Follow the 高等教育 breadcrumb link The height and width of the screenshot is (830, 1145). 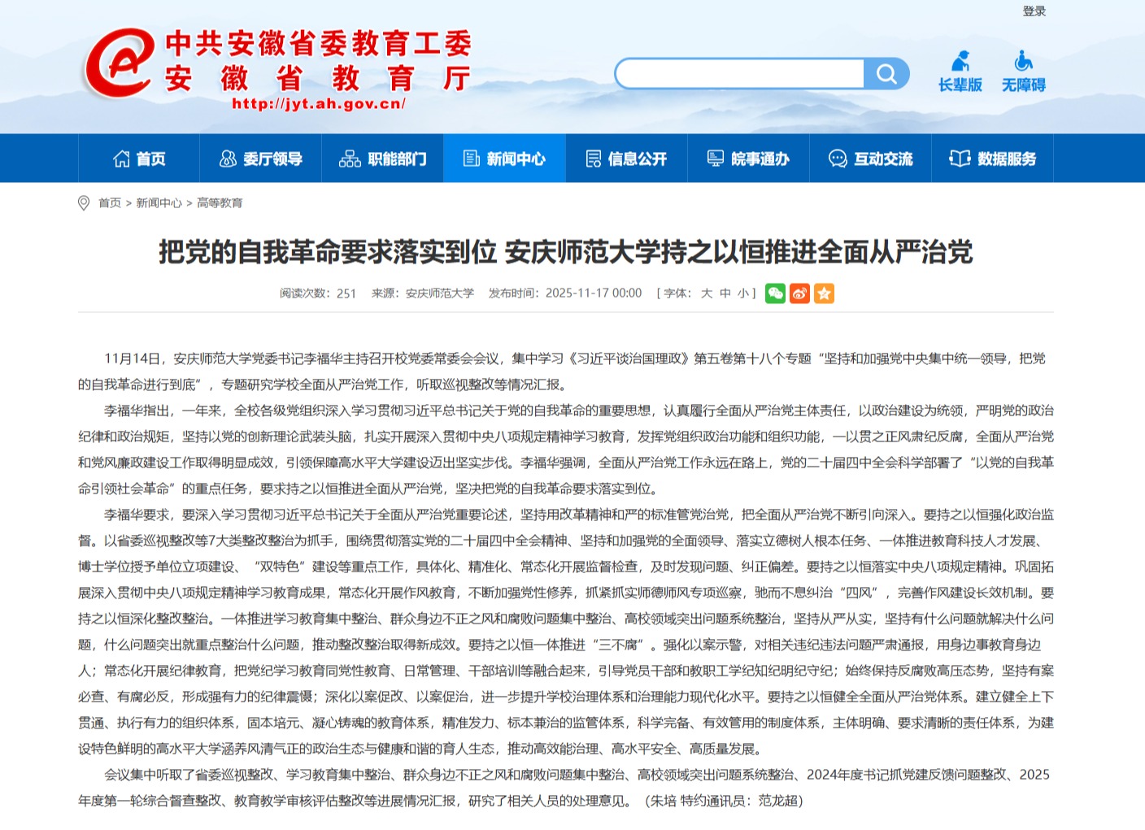[x=220, y=203]
